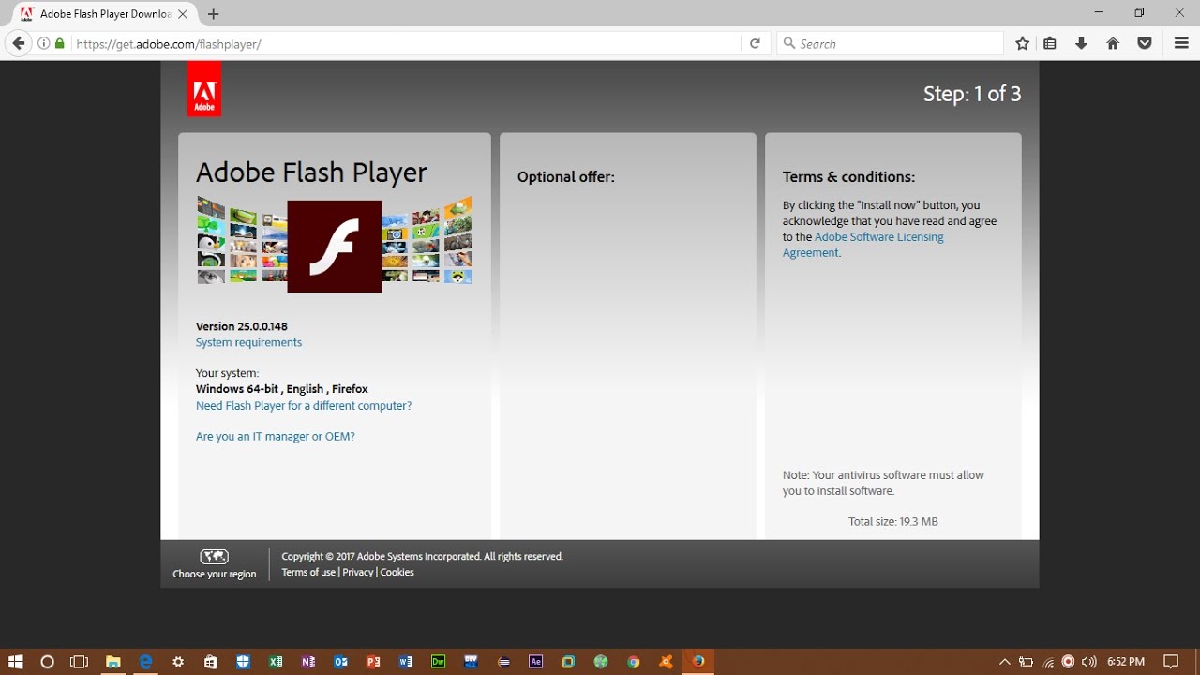Open the Firefox hamburger menu

(x=1181, y=43)
